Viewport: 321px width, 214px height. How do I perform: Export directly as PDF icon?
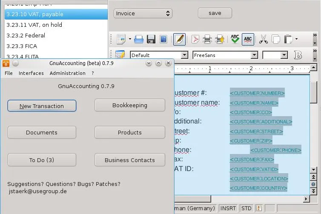click(195, 39)
